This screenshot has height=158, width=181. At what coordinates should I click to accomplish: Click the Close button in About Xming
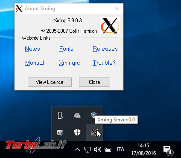[94, 82]
